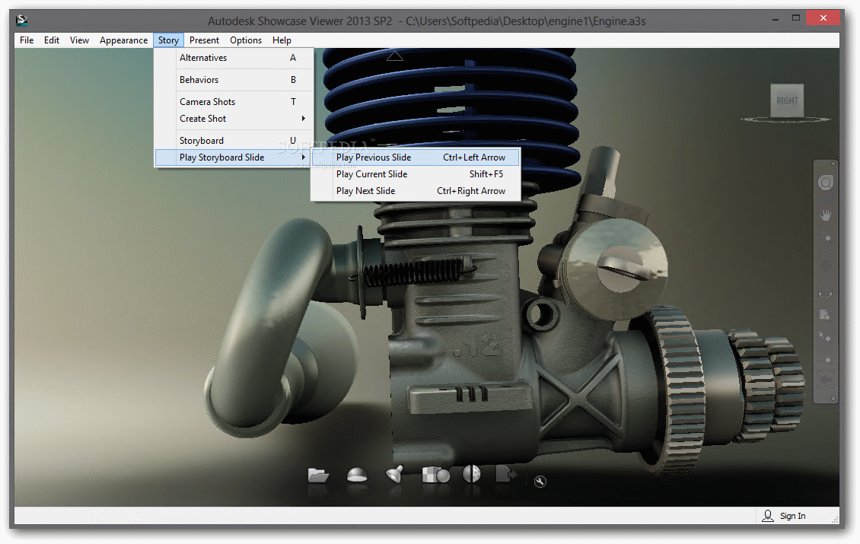Open navigation bar options dropdown arrow
The width and height of the screenshot is (860, 544).
833,399
